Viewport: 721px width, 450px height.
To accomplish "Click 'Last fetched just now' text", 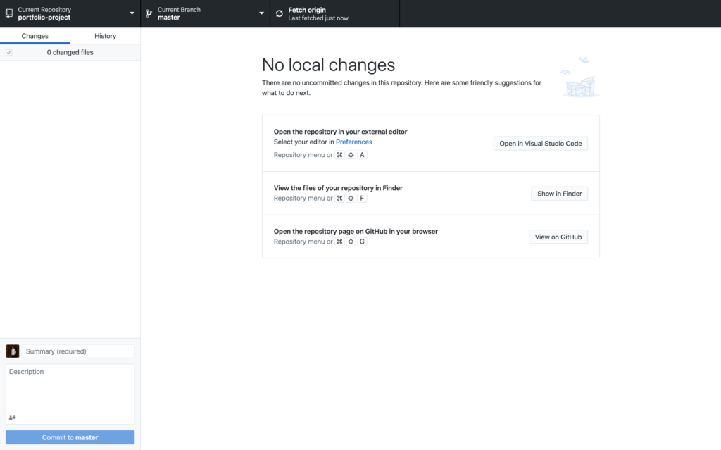I will pyautogui.click(x=318, y=18).
